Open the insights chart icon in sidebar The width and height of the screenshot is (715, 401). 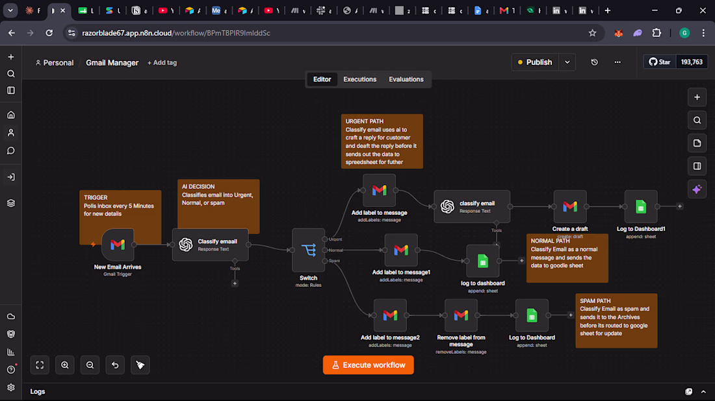click(x=11, y=352)
